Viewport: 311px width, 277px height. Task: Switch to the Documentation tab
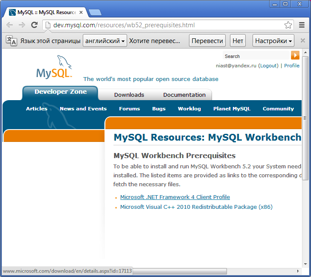tap(184, 95)
